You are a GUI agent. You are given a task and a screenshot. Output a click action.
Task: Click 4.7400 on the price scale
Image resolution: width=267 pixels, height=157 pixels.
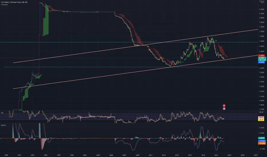tap(262, 109)
